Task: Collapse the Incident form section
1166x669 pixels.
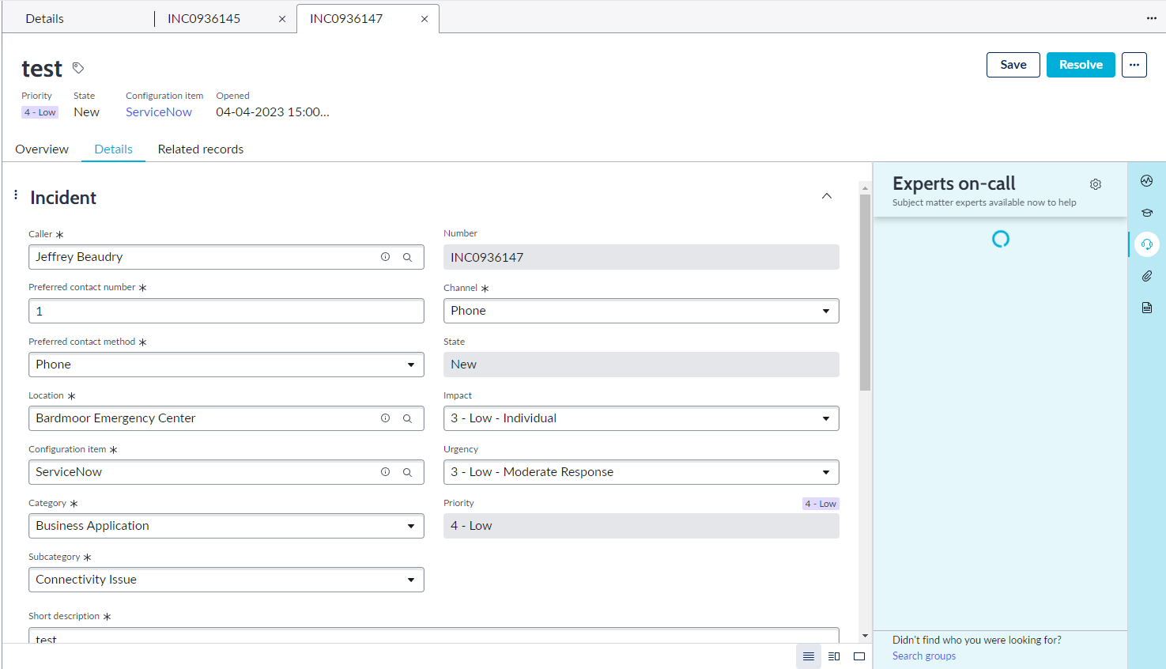Action: click(x=826, y=195)
